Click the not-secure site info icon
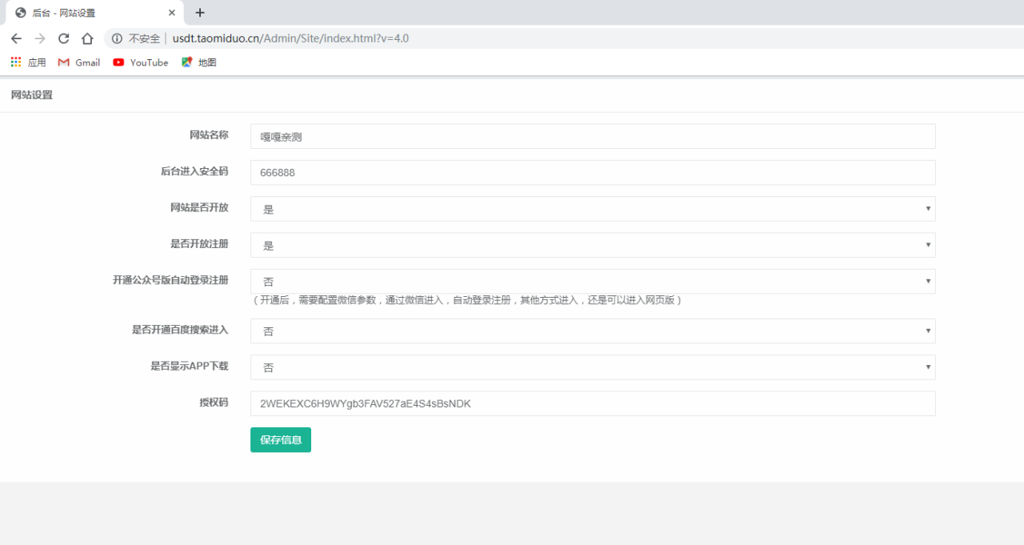This screenshot has width=1024, height=545. click(x=117, y=38)
